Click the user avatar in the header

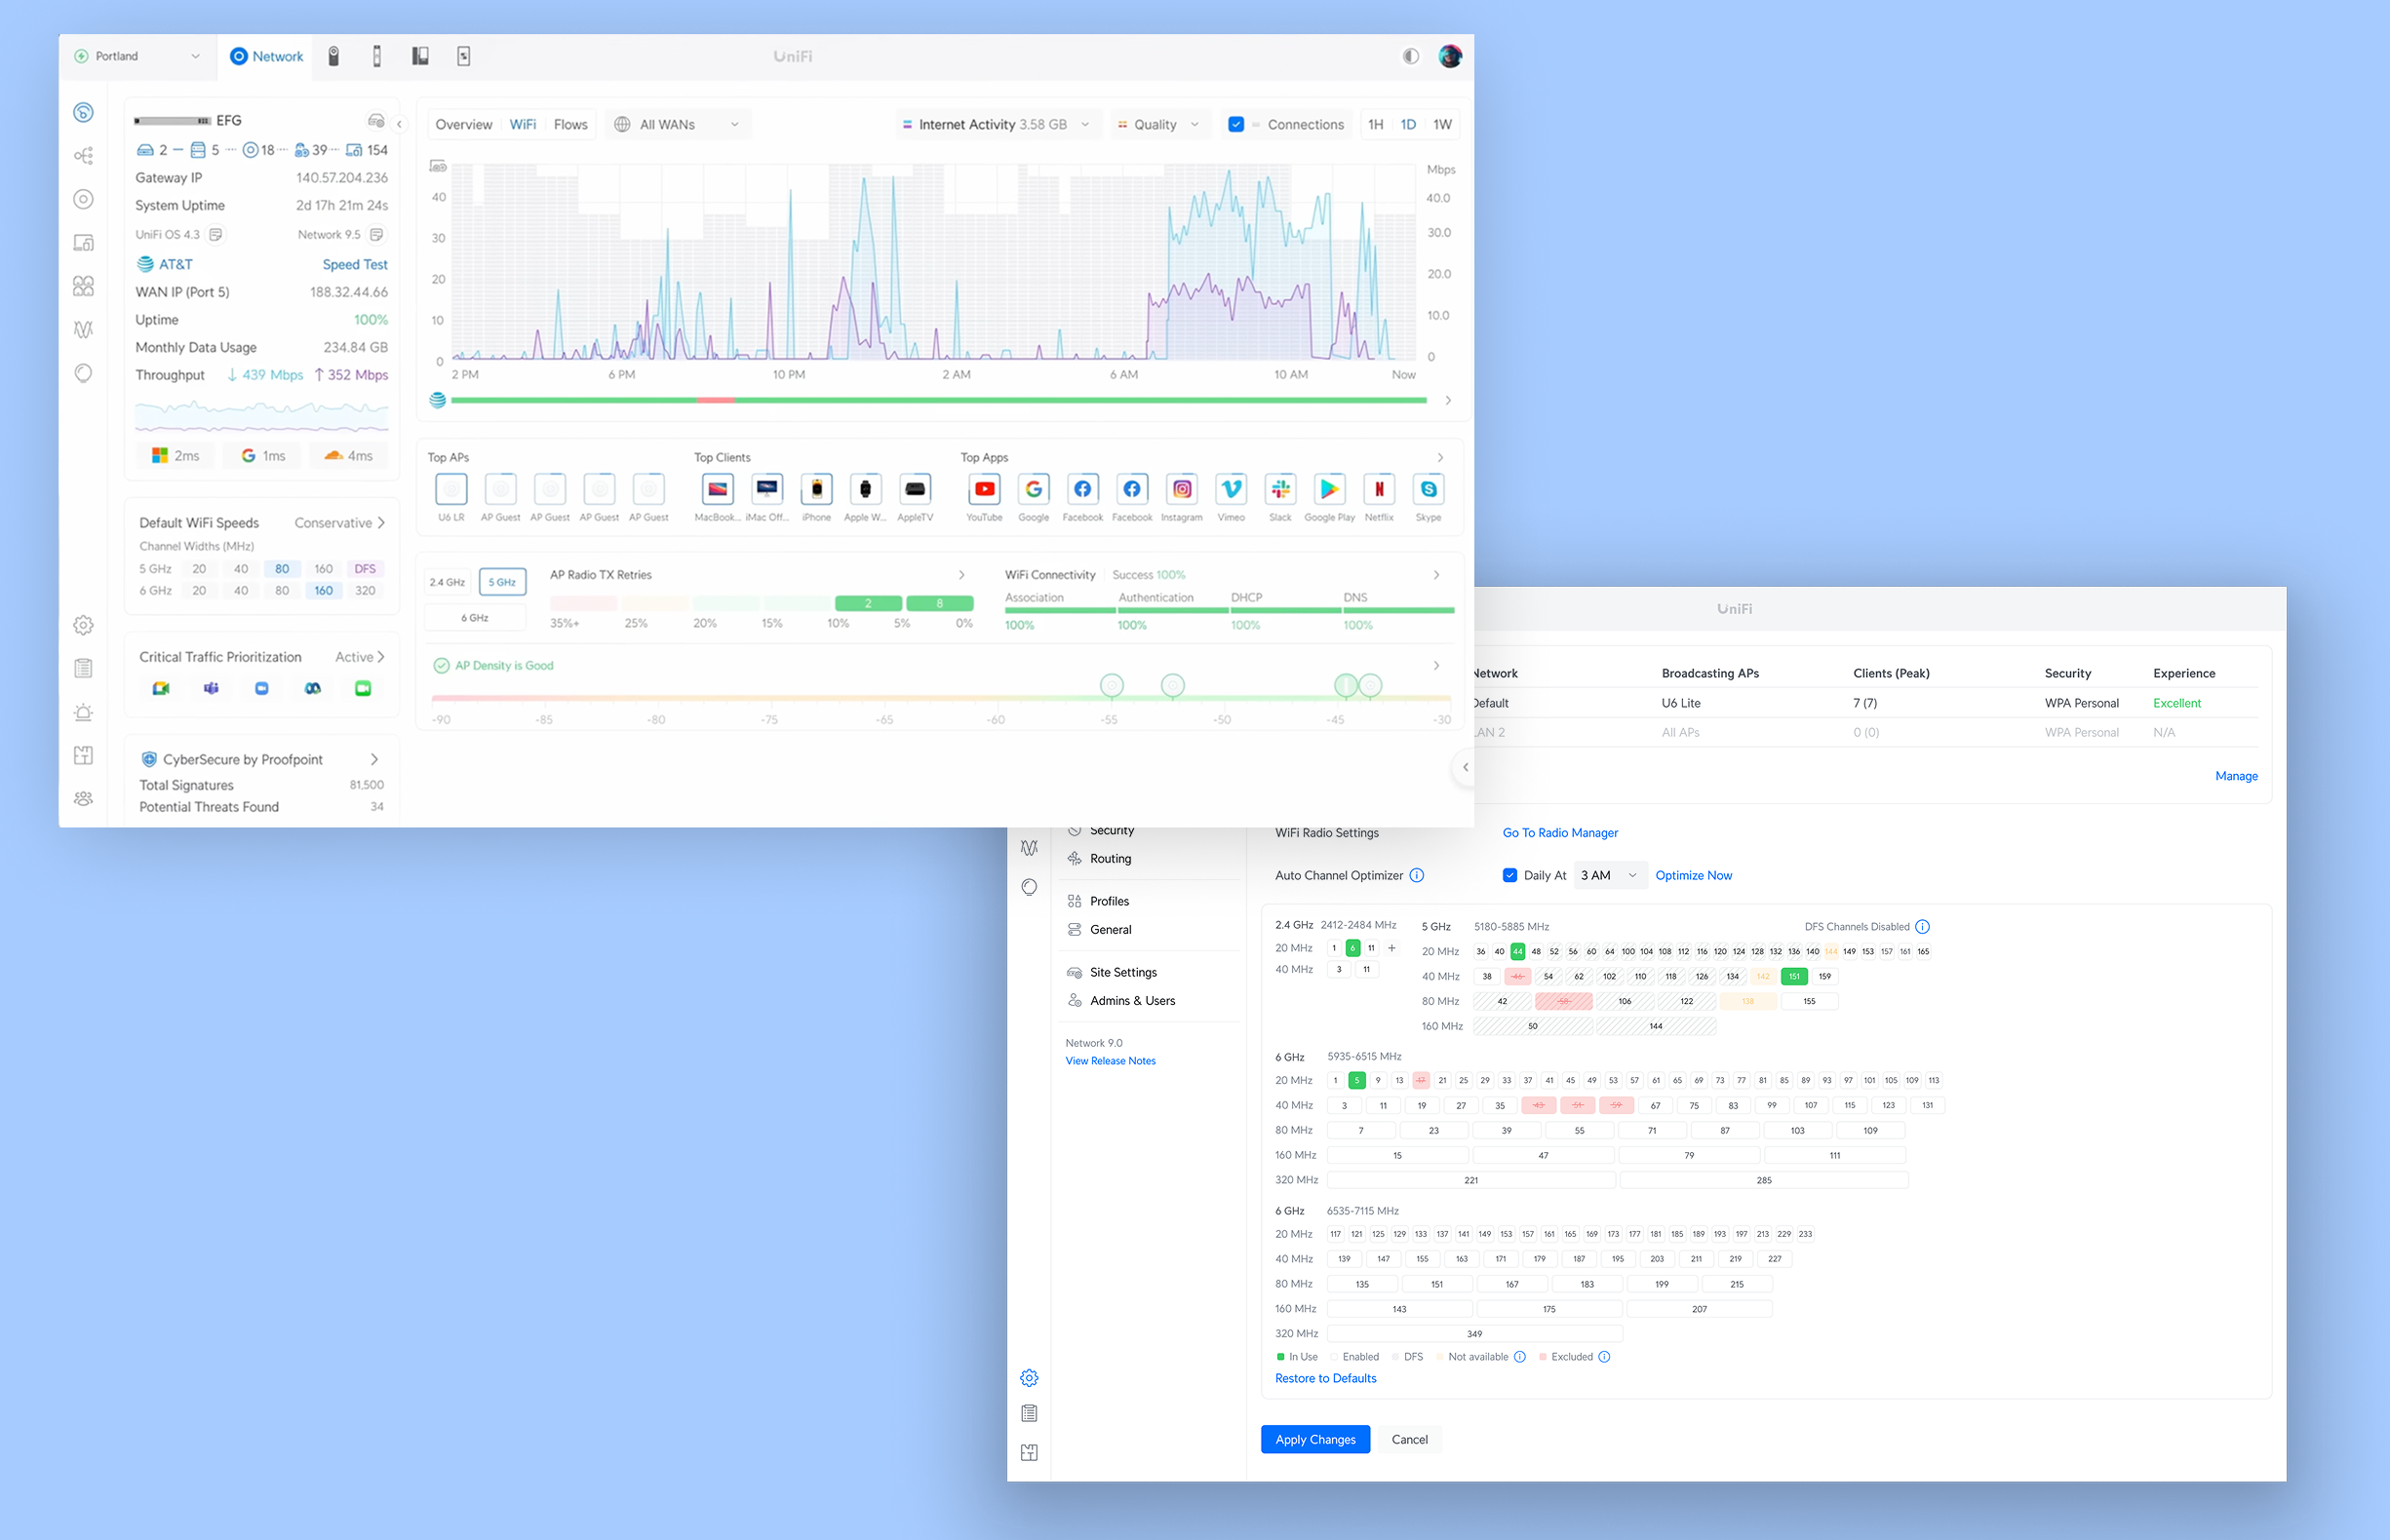click(1450, 56)
